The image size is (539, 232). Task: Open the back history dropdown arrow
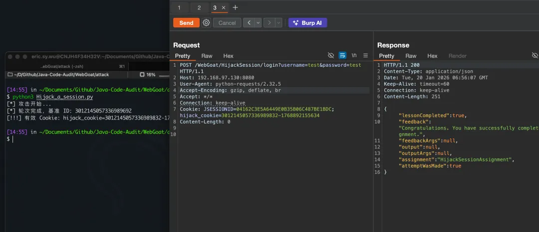coord(258,22)
